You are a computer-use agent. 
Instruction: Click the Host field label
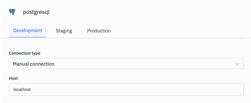13,78
